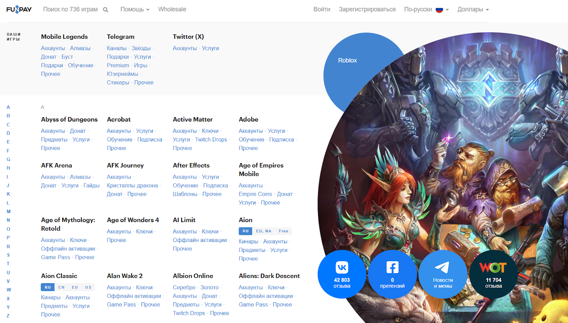The height and width of the screenshot is (323, 568).
Task: Click the game search input field
Action: [70, 9]
